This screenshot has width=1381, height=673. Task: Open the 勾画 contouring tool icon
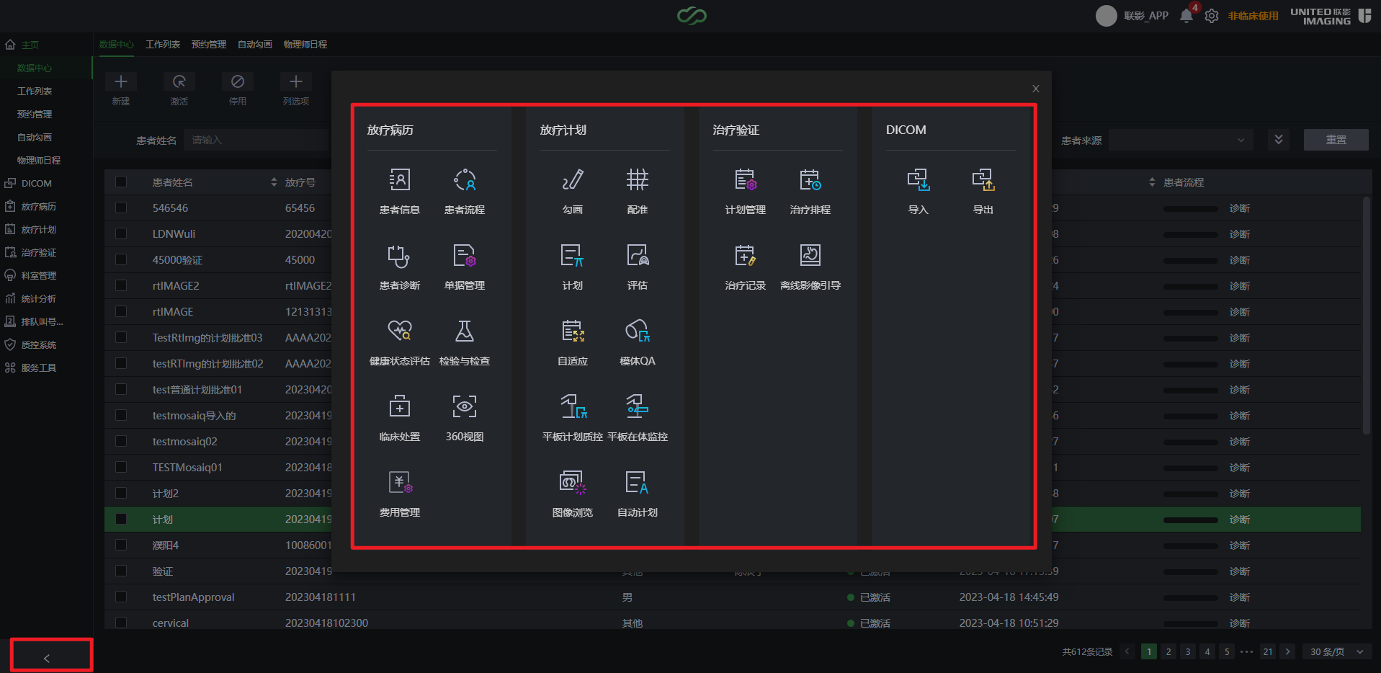point(572,189)
